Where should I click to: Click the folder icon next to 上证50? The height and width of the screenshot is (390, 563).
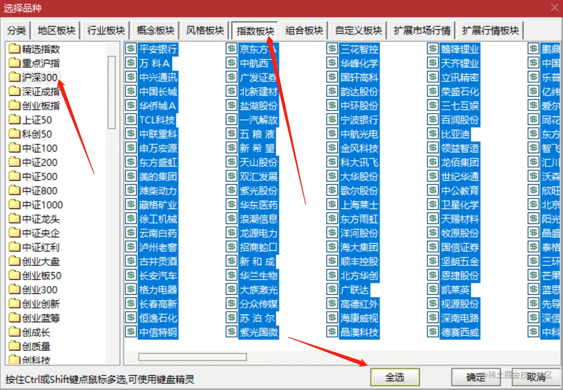(14, 120)
